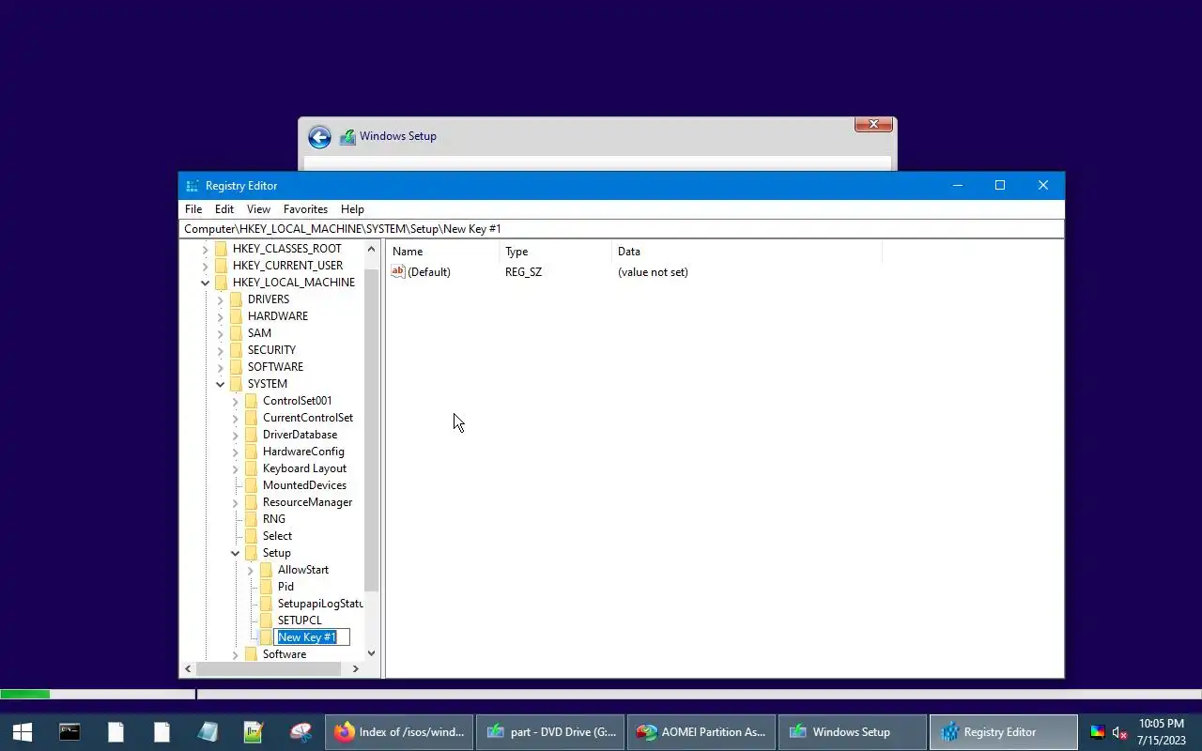Image resolution: width=1202 pixels, height=751 pixels.
Task: Select the Software key below Setup
Action: pyautogui.click(x=285, y=654)
